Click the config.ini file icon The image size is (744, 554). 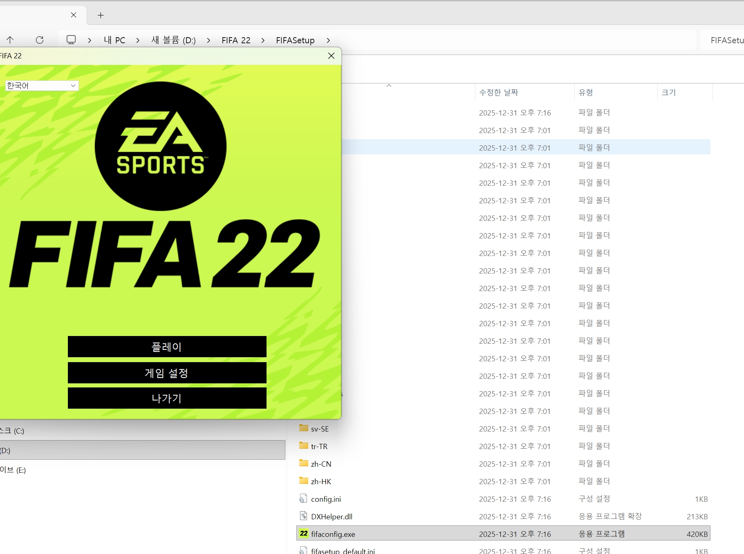pyautogui.click(x=303, y=498)
